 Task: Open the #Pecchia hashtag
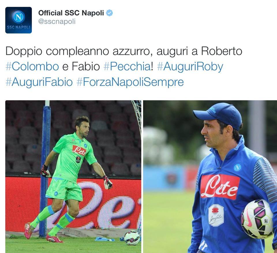127,67
